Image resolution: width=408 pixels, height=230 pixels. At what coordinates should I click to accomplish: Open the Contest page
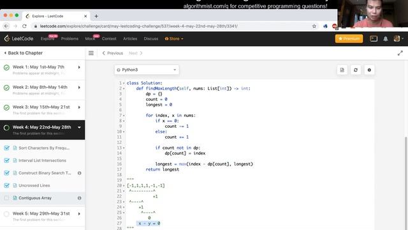coord(109,38)
